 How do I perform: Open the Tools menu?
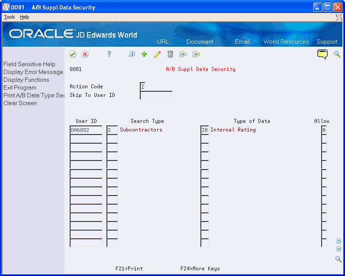[x=10, y=17]
